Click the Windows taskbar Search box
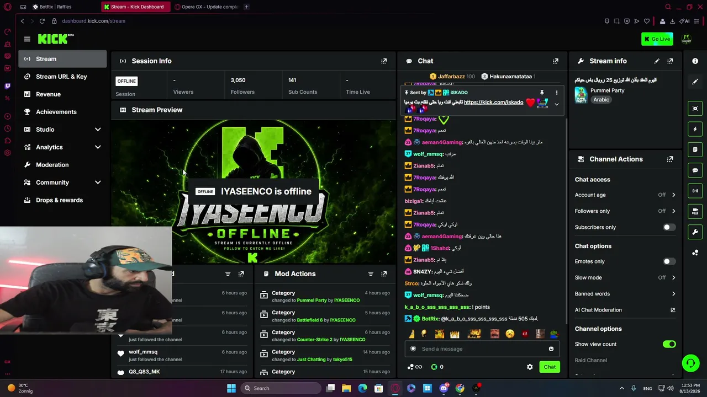 click(x=280, y=388)
